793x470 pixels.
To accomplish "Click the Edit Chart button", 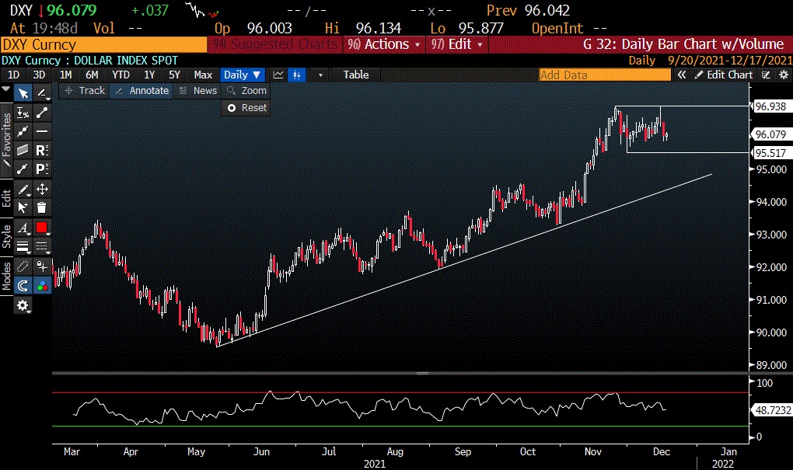I will tap(724, 75).
